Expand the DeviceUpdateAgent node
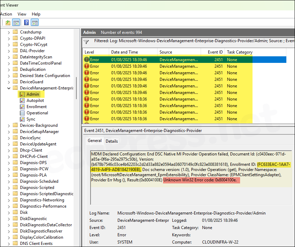Viewport: 295px width, 247px height. [x=9, y=144]
